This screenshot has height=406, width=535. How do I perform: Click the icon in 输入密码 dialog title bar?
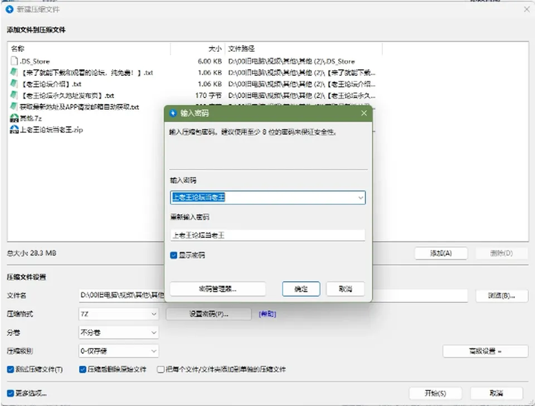(173, 113)
